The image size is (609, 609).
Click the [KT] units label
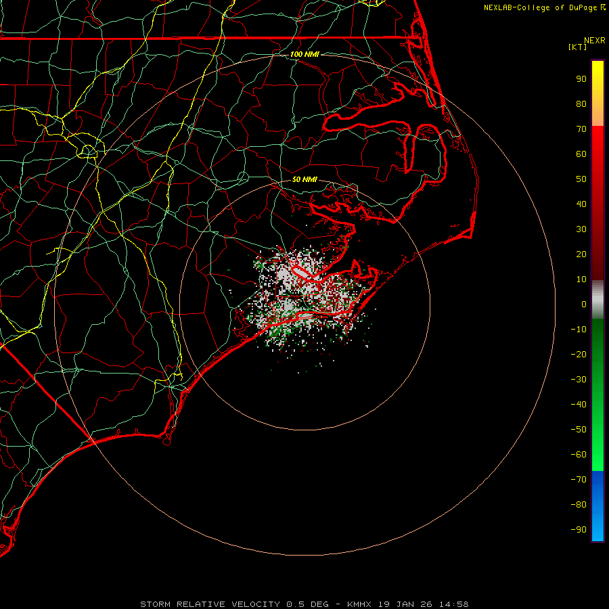click(x=578, y=47)
